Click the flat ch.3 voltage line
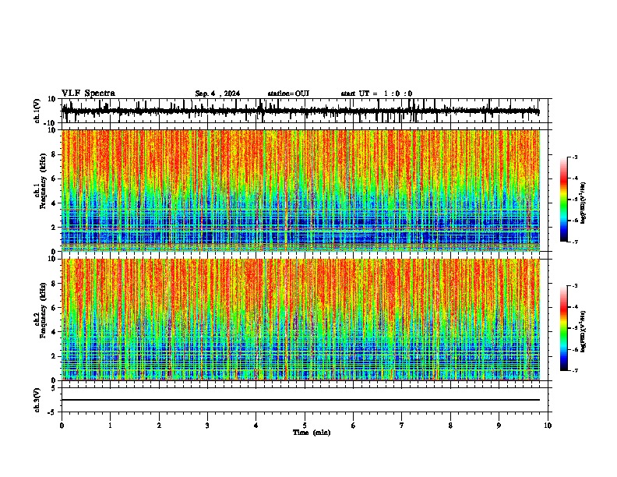Image resolution: width=617 pixels, height=477 pixels. [301, 400]
